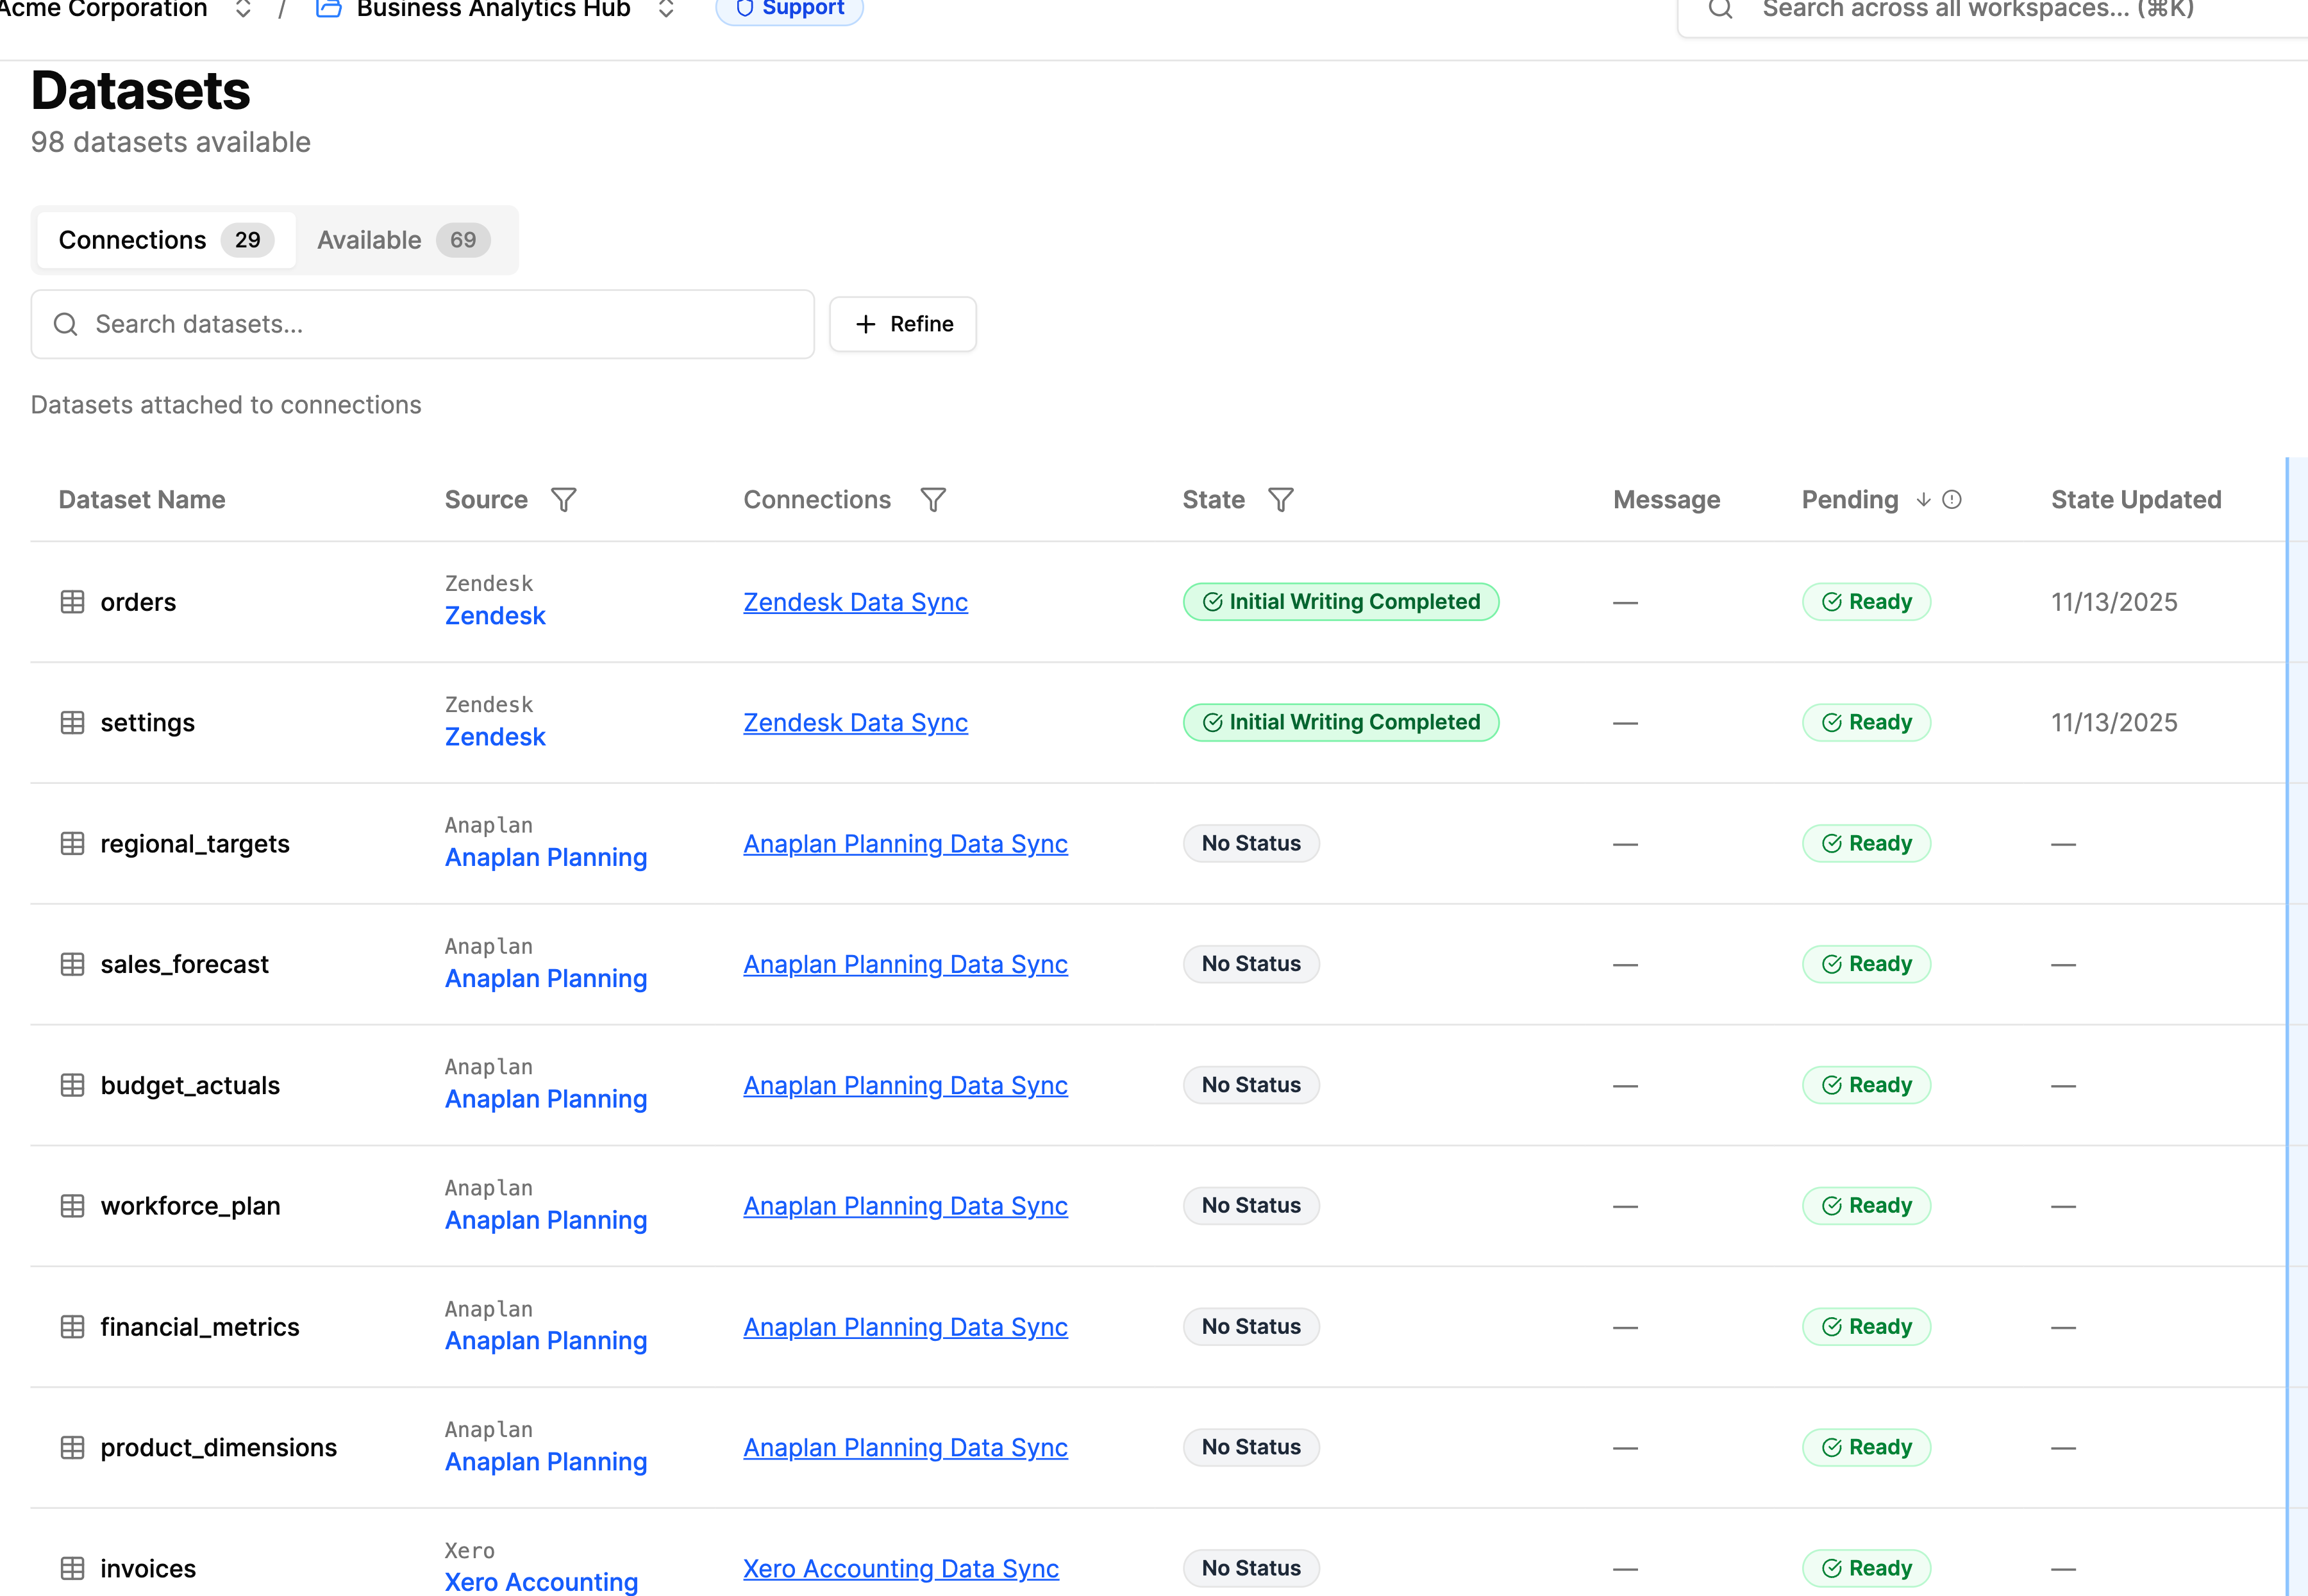Click the Ready badge on the settings row

[1866, 723]
